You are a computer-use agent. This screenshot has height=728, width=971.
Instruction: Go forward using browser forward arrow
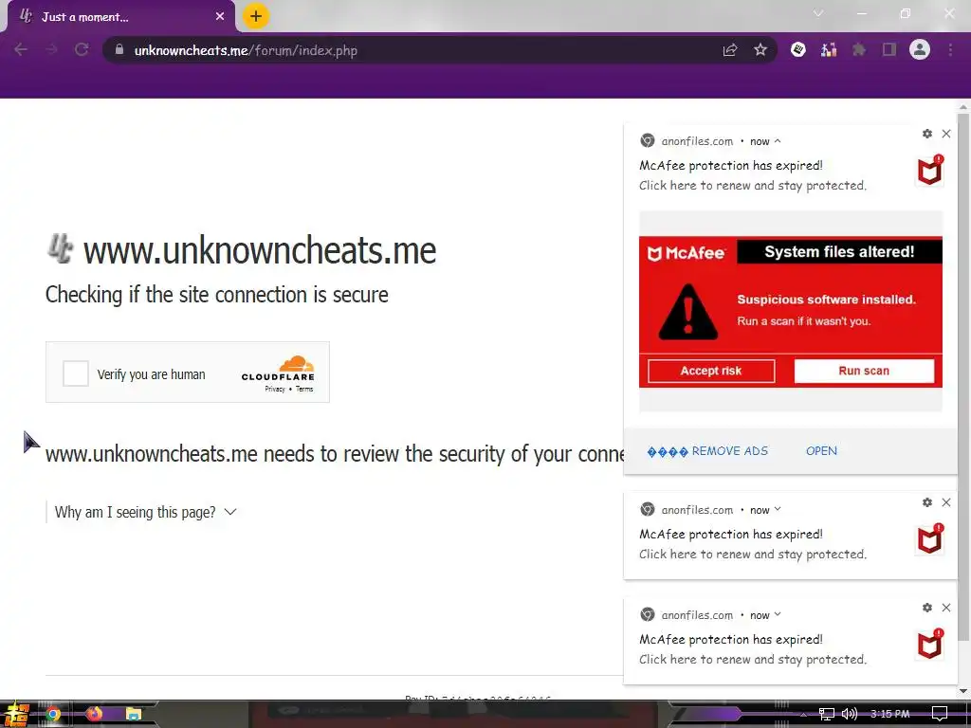[51, 49]
